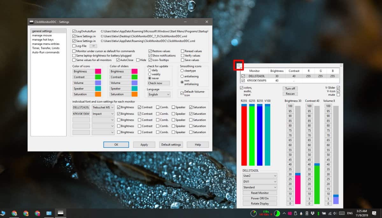The height and width of the screenshot is (218, 382).
Task: Expand the Trebuchet MS font dropdown
Action: click(103, 107)
